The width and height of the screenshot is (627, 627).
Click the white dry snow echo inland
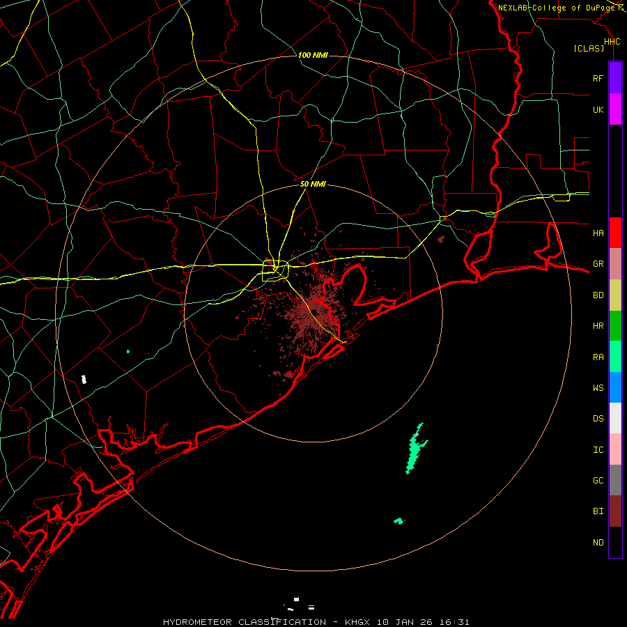(x=84, y=380)
